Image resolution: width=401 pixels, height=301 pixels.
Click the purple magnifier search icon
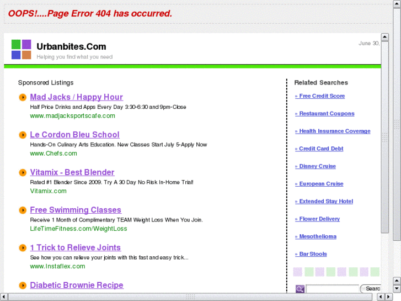tap(300, 289)
